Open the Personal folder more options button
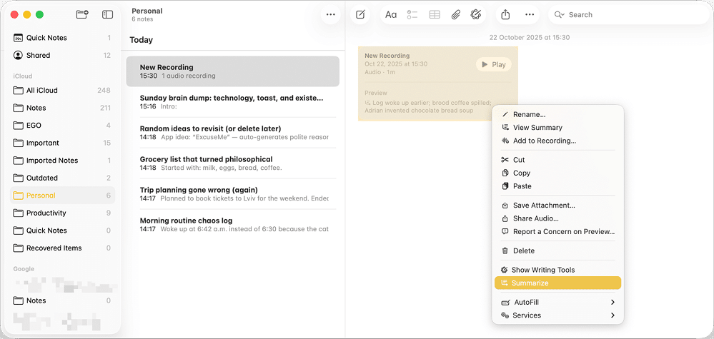Screen dimensions: 714x339 (x=331, y=14)
